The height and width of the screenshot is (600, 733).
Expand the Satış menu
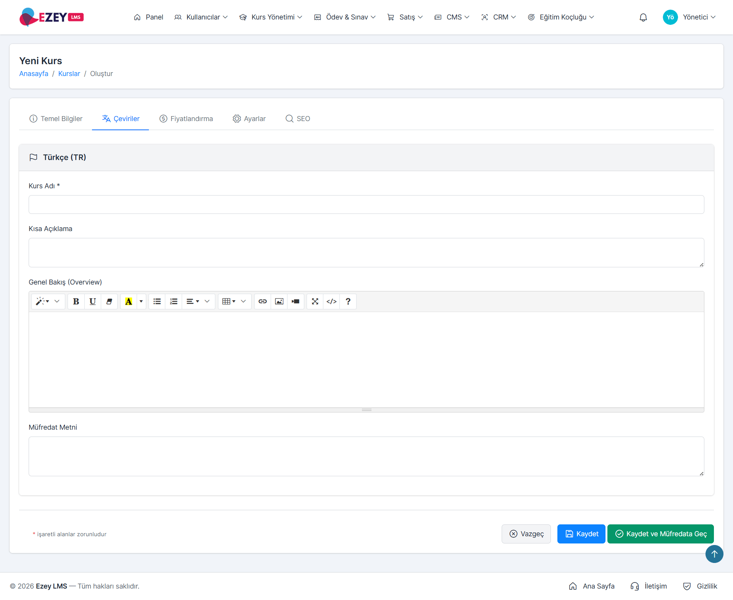tap(405, 17)
